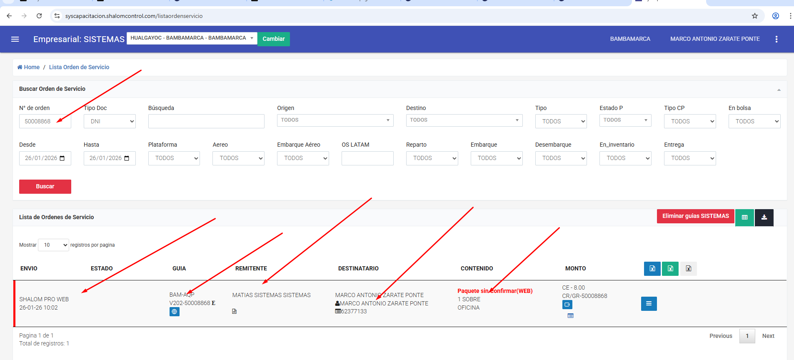
Task: Open the blue row actions menu button
Action: click(x=649, y=304)
